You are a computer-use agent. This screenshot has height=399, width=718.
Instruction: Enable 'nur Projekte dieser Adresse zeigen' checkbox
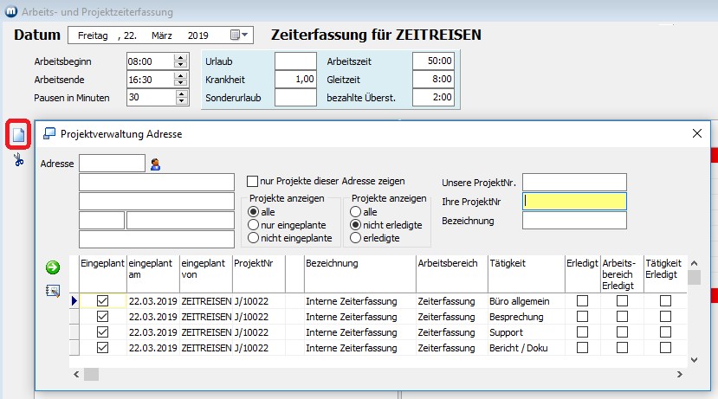[x=253, y=182]
